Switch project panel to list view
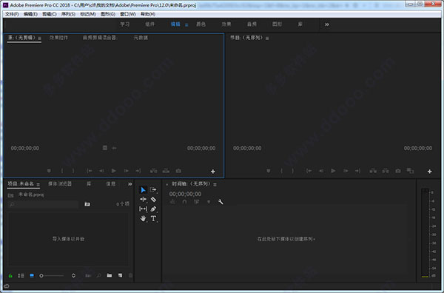 click(x=21, y=275)
